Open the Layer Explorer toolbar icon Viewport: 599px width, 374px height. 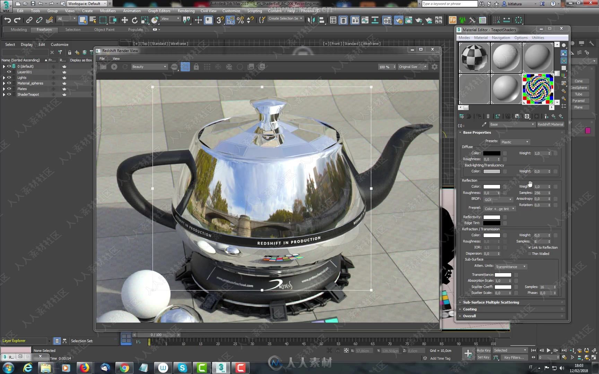(x=343, y=20)
